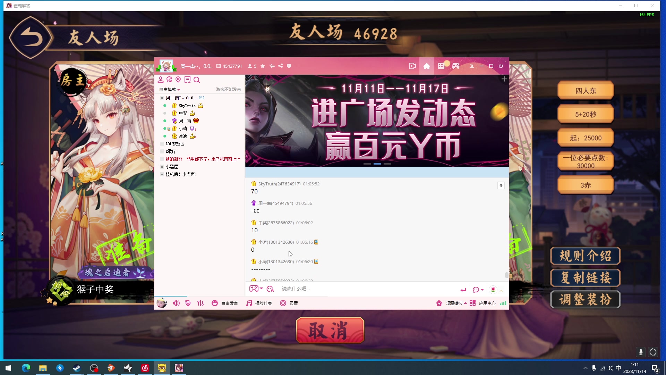Focus the 说点什么吧 chat input field
666x375 pixels.
368,289
